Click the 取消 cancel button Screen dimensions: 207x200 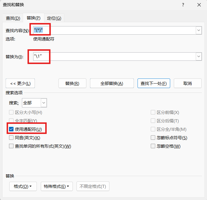click(x=188, y=83)
